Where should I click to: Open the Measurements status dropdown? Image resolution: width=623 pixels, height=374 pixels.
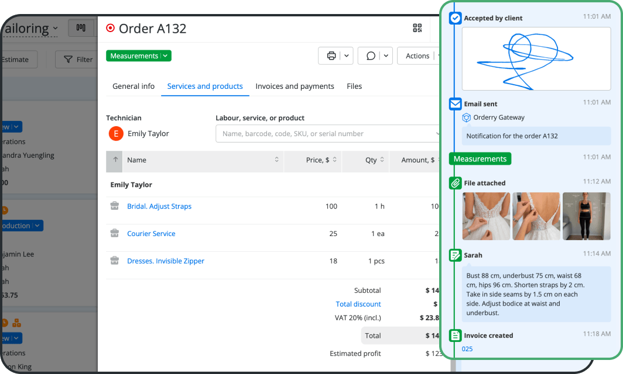139,56
